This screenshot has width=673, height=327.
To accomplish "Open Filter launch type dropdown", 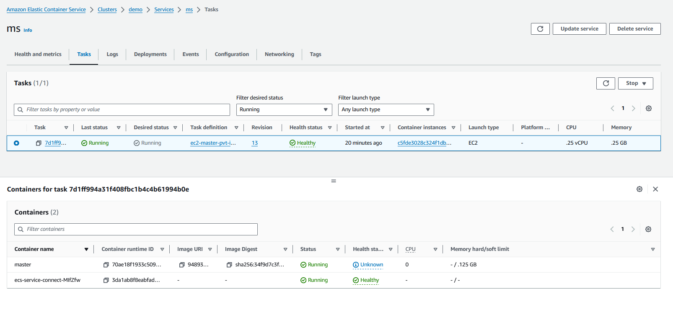I will [x=386, y=110].
